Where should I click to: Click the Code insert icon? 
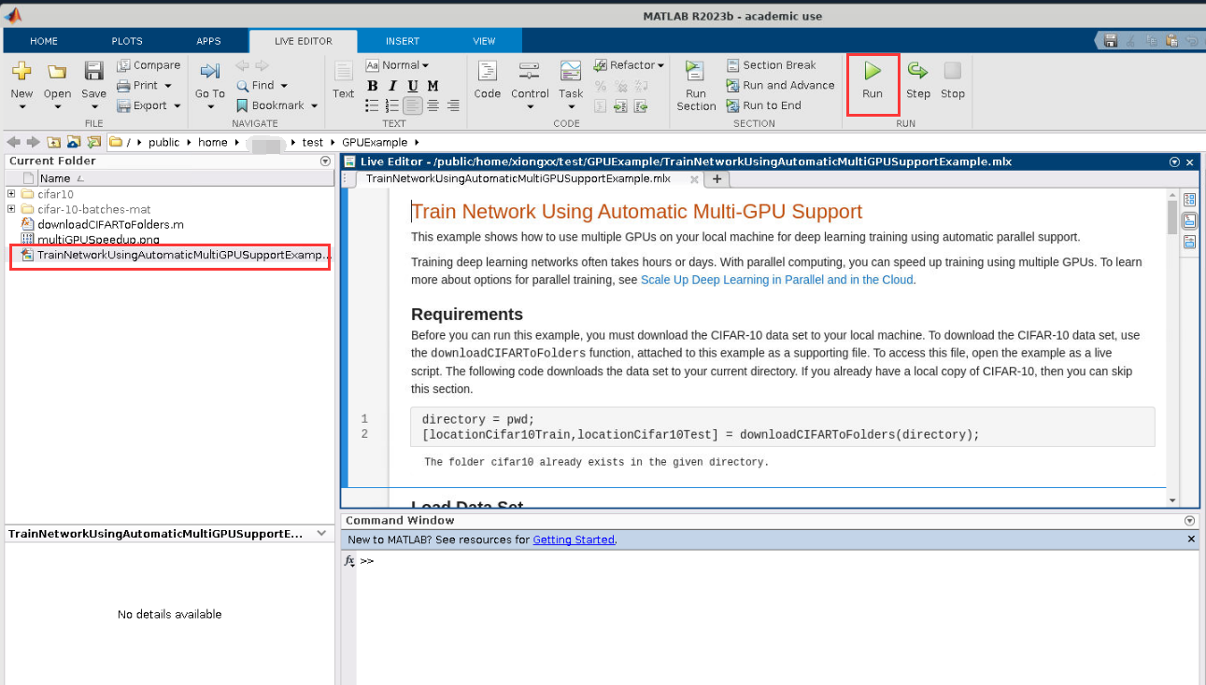pyautogui.click(x=488, y=72)
